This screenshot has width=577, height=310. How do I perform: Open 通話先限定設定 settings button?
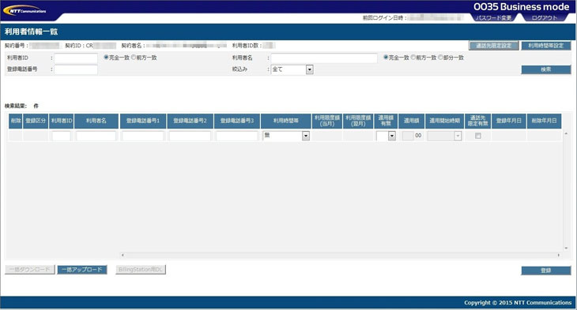pyautogui.click(x=493, y=46)
